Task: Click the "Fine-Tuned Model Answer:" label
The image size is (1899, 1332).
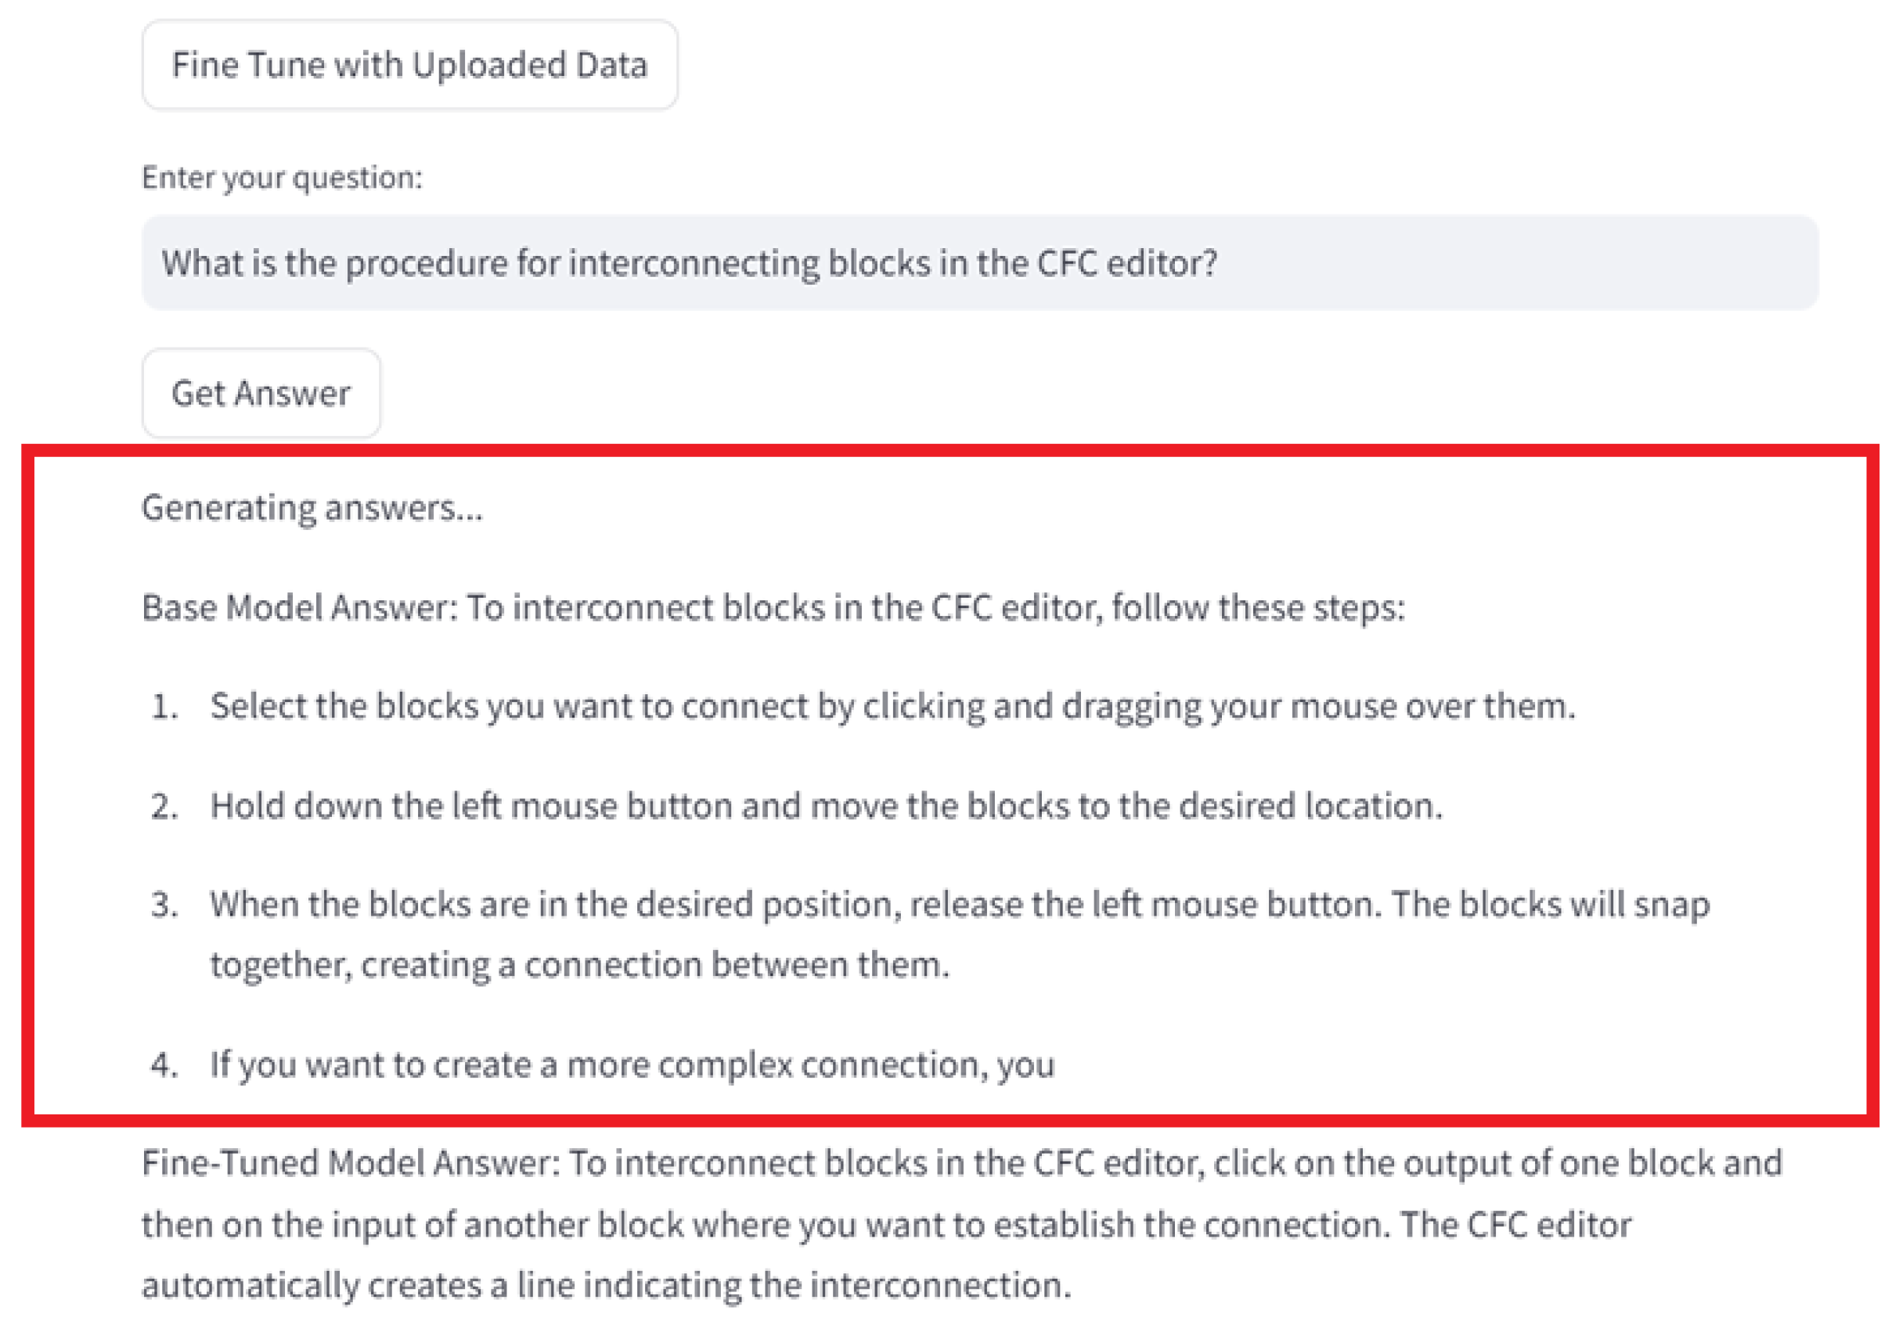Action: tap(351, 1163)
